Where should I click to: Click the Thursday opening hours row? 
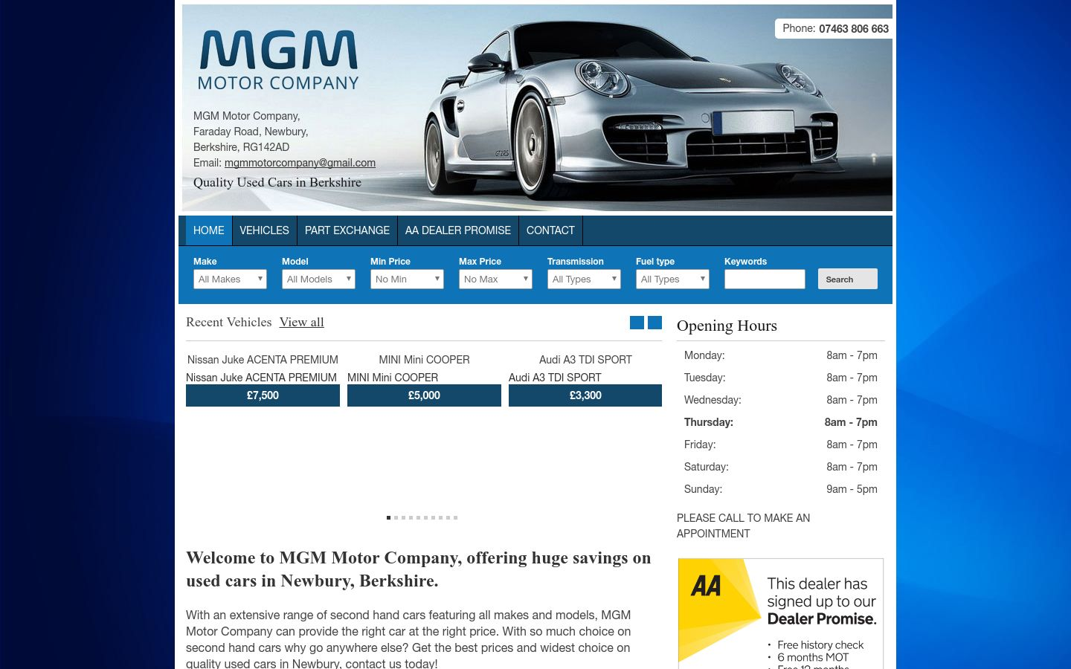(781, 422)
